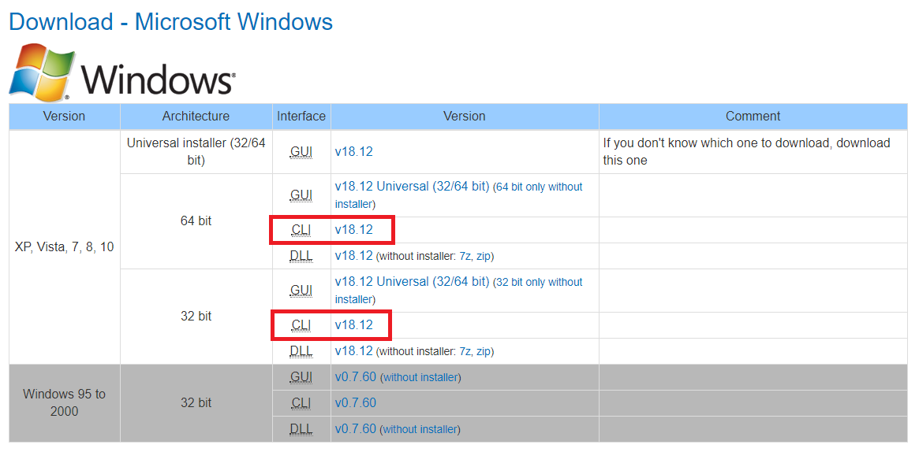Download 32 bit CLI v18.12
919x452 pixels.
353,325
